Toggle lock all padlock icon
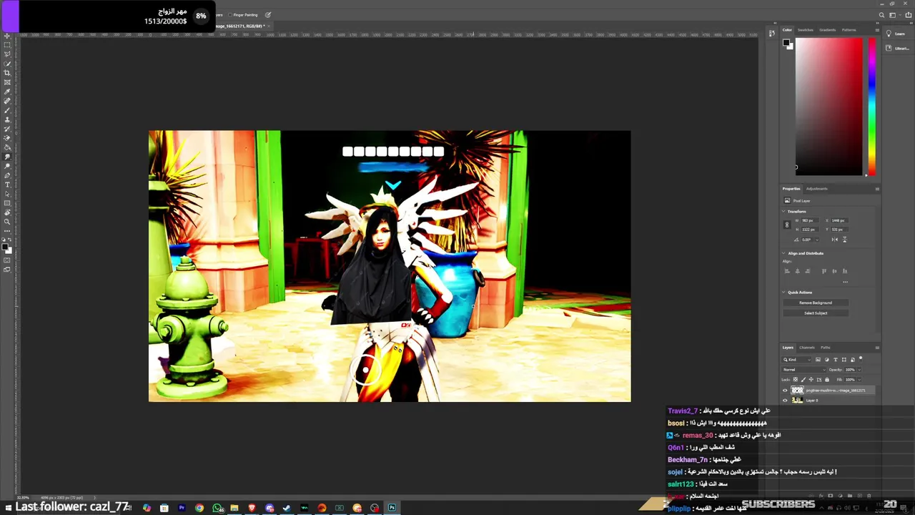The width and height of the screenshot is (915, 515). click(x=827, y=380)
